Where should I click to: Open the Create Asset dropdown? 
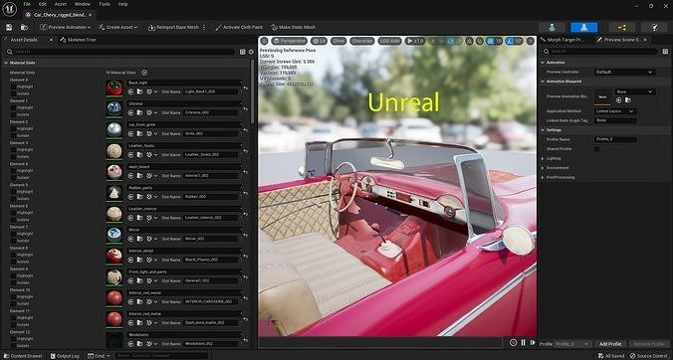coord(118,27)
